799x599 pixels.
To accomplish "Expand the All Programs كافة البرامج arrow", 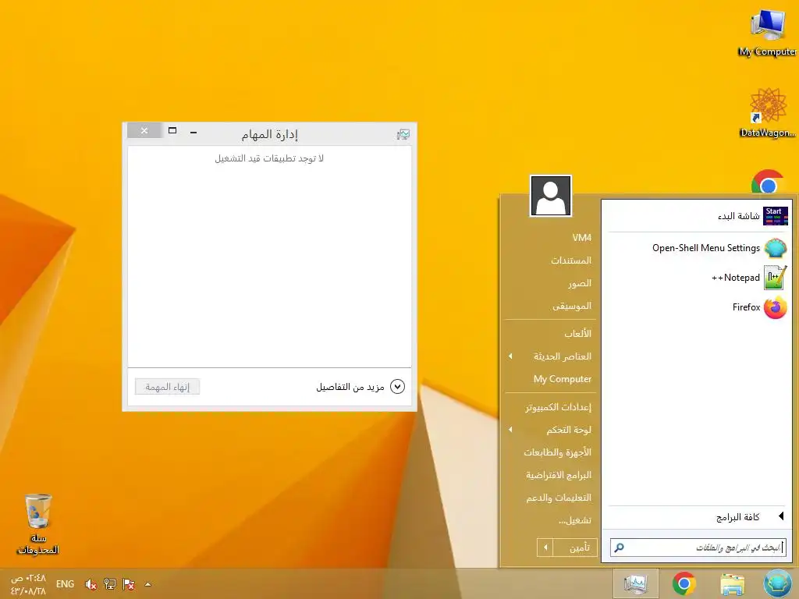I will tap(781, 516).
